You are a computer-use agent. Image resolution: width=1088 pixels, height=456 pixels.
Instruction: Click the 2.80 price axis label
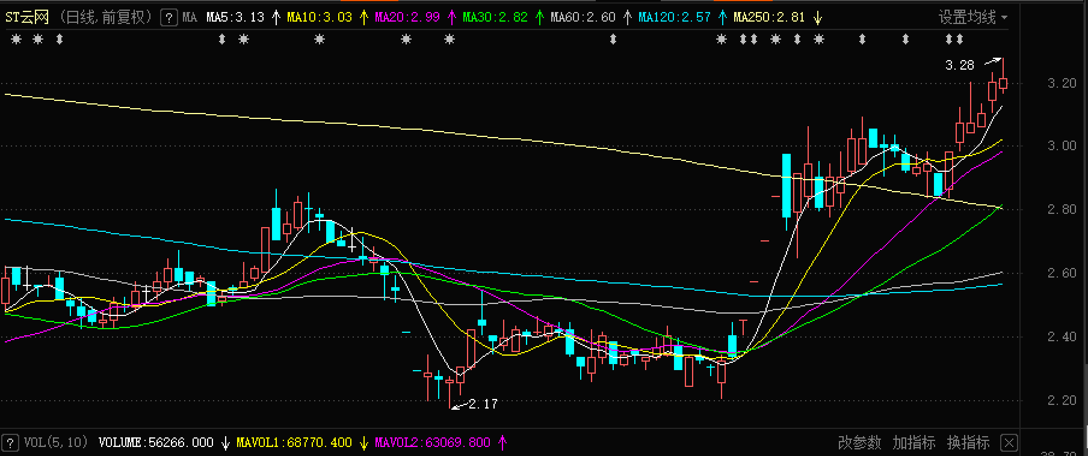click(x=1062, y=210)
